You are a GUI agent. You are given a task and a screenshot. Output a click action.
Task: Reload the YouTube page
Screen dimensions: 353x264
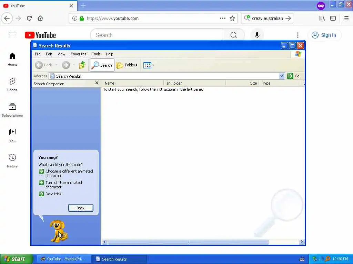click(x=29, y=18)
